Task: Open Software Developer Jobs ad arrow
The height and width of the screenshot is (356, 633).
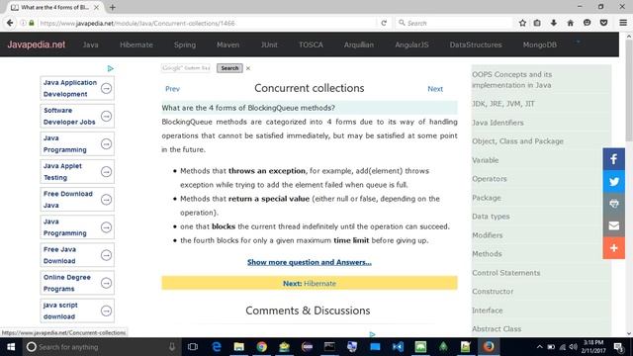Action: 106,117
